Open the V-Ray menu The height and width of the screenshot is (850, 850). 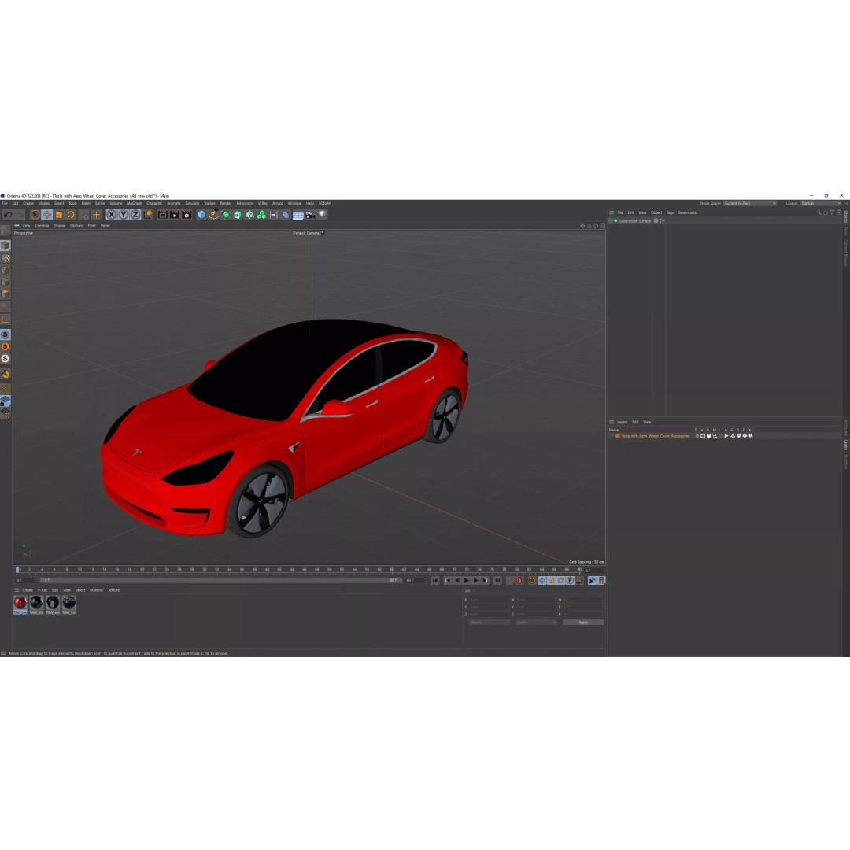point(262,203)
